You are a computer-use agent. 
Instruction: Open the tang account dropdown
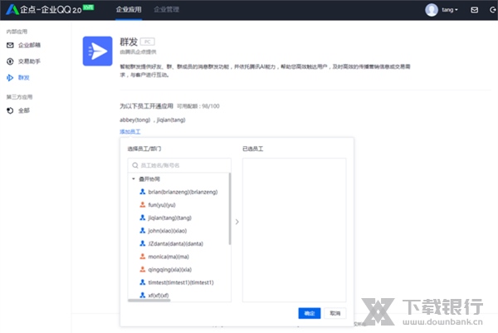pyautogui.click(x=450, y=10)
